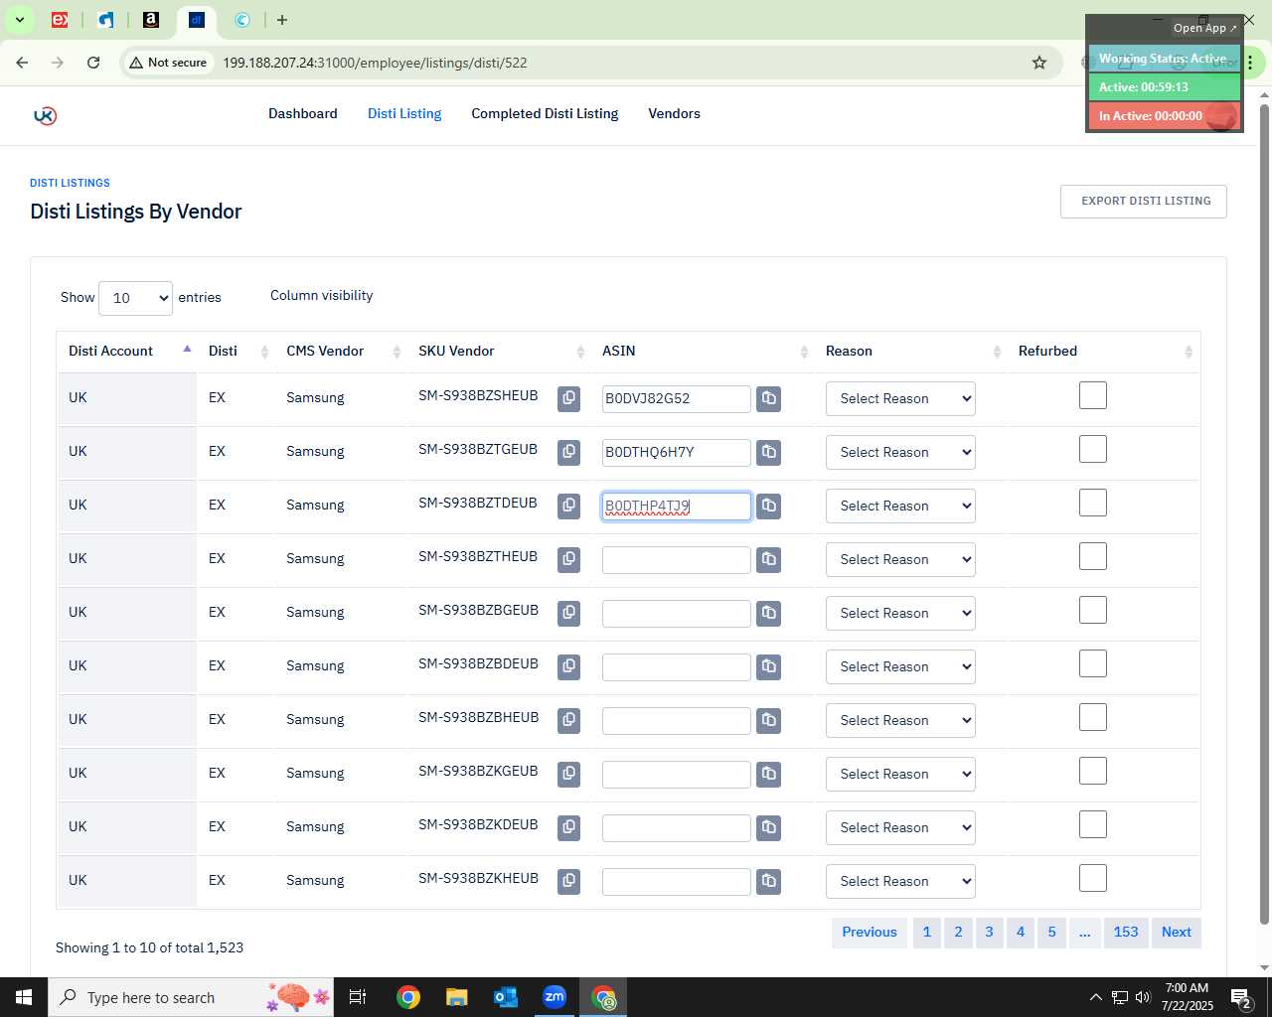Viewport: 1272px width, 1017px height.
Task: Tick Refurbed checkbox for SM-S938BZTHEUB
Action: click(x=1093, y=556)
